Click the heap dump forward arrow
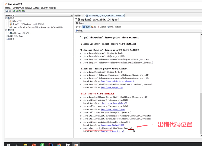 click(80, 27)
